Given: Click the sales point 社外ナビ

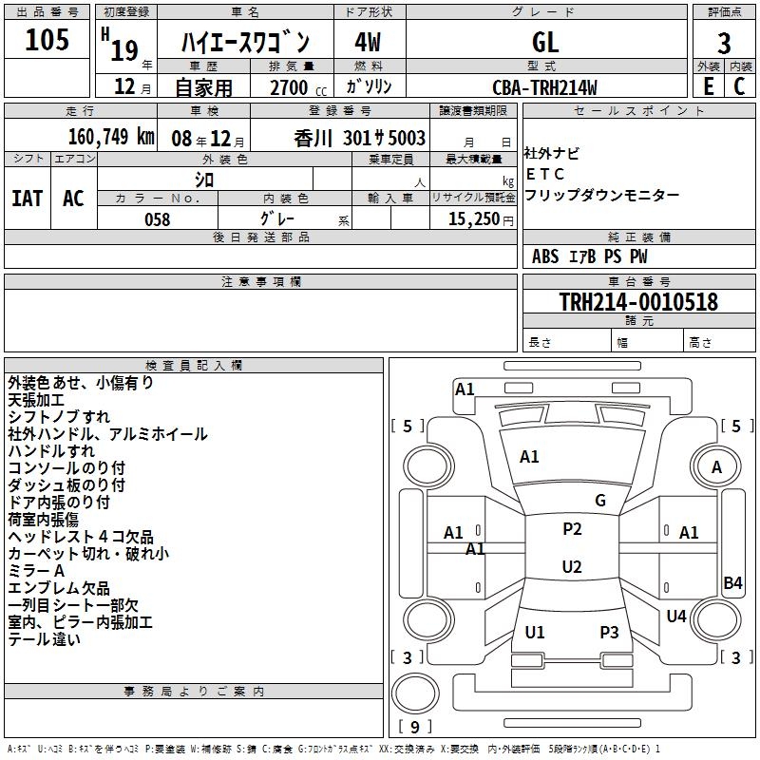Looking at the screenshot, I should 551,154.
